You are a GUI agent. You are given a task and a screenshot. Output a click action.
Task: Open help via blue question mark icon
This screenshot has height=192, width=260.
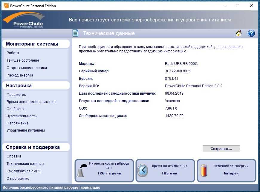pos(251,33)
